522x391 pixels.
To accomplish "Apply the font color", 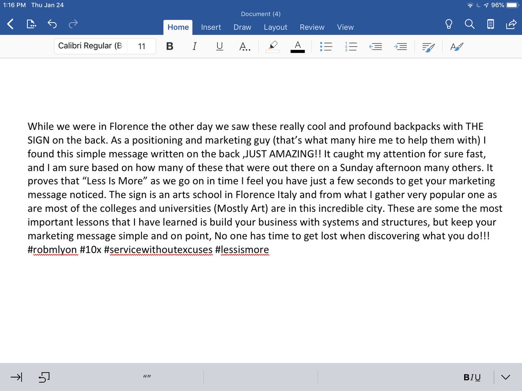I will click(x=298, y=46).
